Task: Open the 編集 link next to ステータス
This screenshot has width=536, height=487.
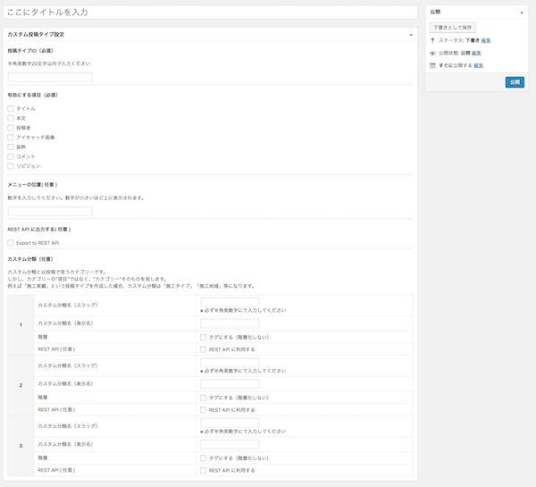Action: tap(486, 40)
